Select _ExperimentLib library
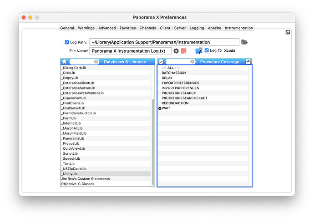314x221 pixels. click(x=106, y=98)
